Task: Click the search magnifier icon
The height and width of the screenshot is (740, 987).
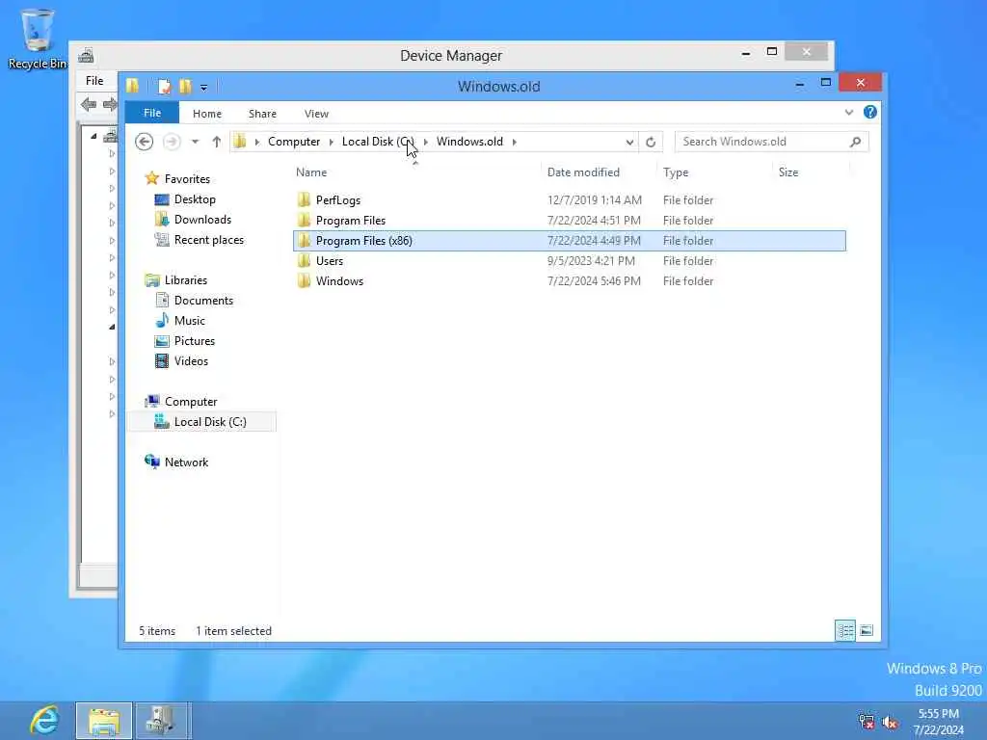Action: point(855,142)
